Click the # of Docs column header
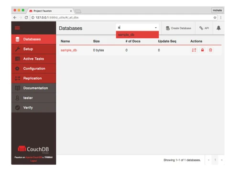 pos(133,41)
